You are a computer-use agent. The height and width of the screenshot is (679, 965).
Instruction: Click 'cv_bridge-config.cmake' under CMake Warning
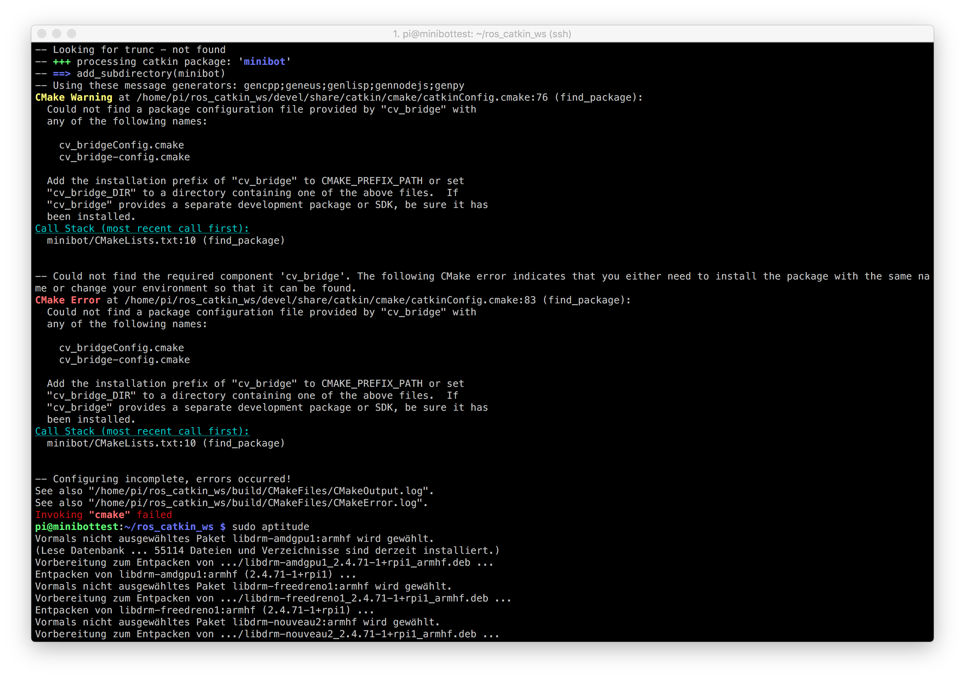click(125, 157)
